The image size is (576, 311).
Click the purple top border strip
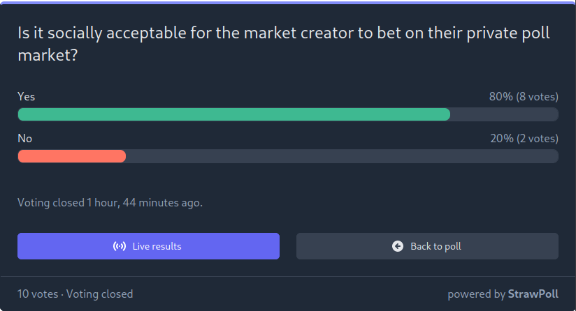click(x=288, y=3)
